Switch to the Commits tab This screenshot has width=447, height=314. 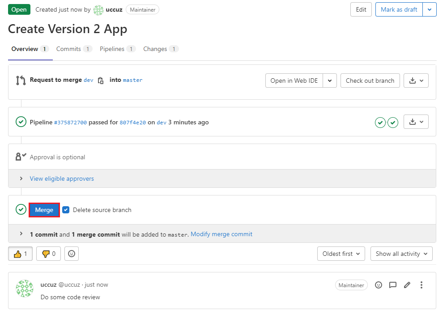(68, 49)
